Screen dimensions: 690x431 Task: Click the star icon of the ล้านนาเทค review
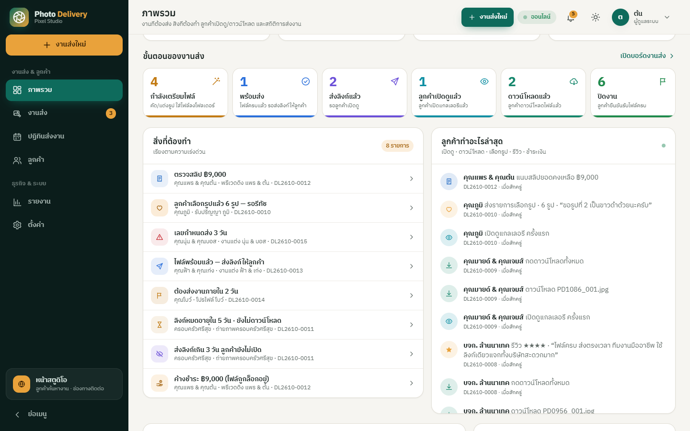click(449, 350)
